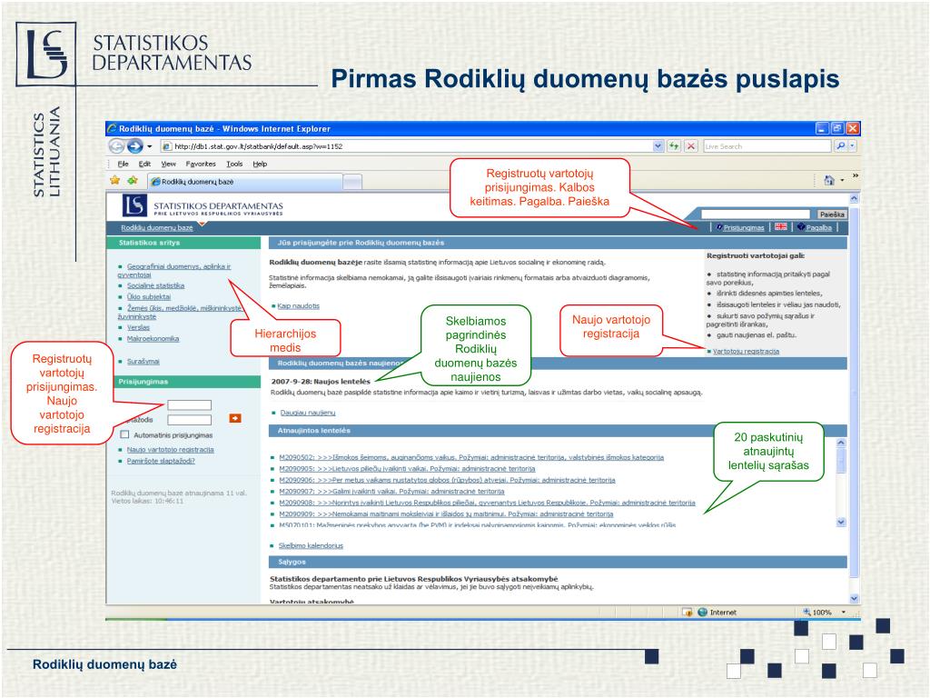Switch language via the English flag icon

coord(780,226)
